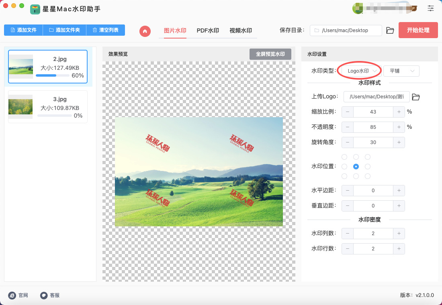Open 官网 website icon in footer
Viewport: 442px width, 305px height.
point(12,295)
